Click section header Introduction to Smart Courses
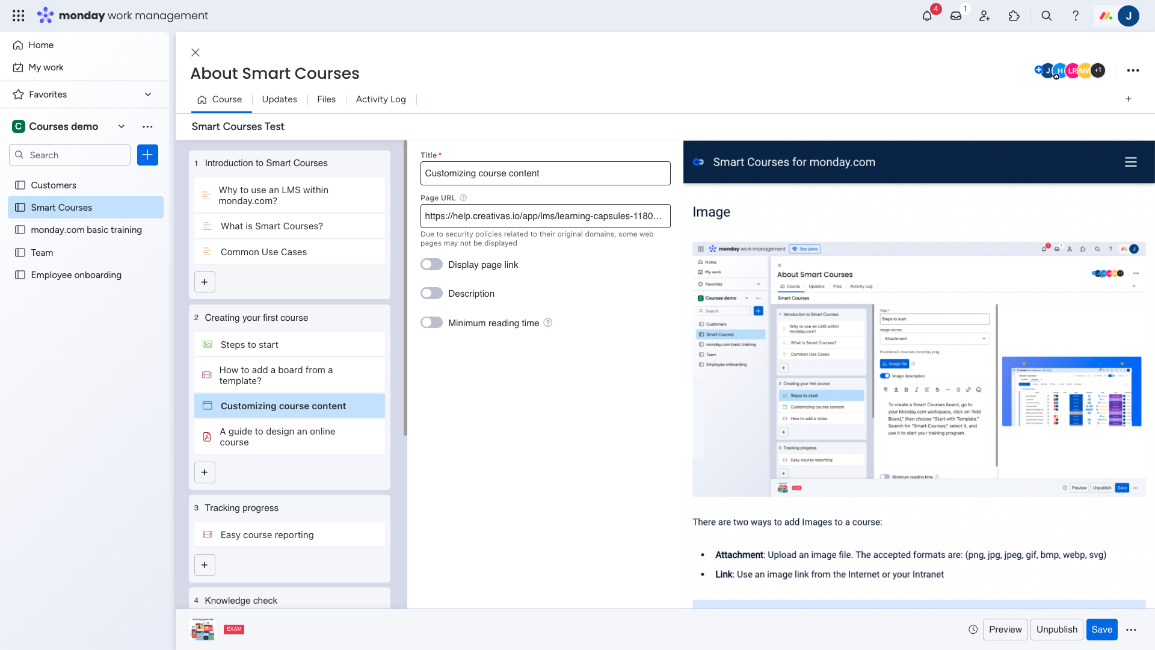Viewport: 1155px width, 650px height. pyautogui.click(x=266, y=163)
